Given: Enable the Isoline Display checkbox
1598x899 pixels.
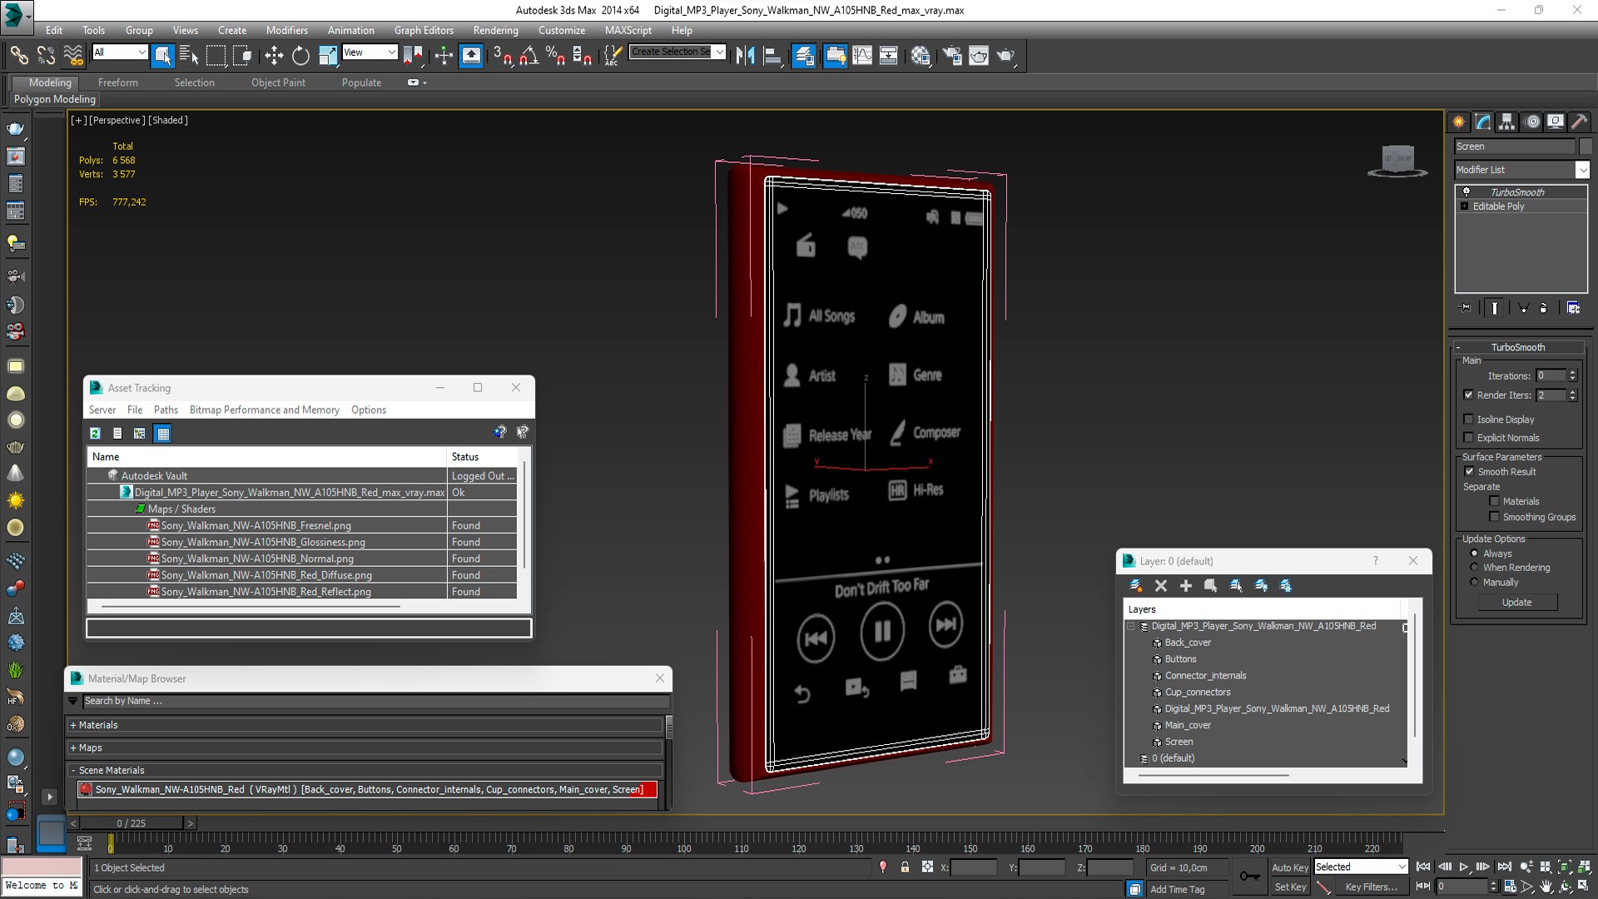Looking at the screenshot, I should (1469, 420).
